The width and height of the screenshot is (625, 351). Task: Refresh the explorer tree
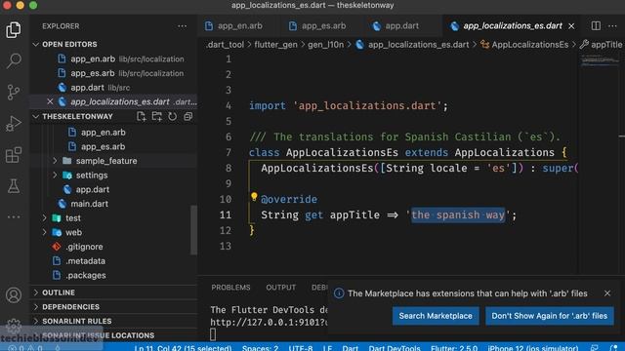(172, 116)
